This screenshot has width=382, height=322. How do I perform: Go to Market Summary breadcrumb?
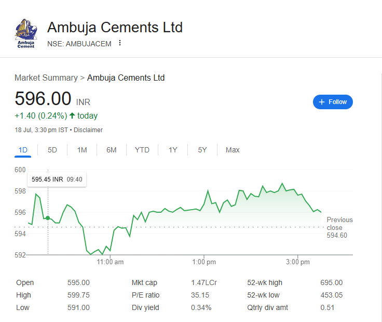pos(46,78)
